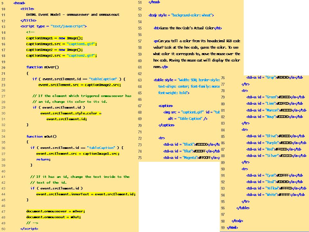Select the table cell line with id "Cyan"
Image resolution: width=309 pixels, height=232 pixels.
coord(275,175)
